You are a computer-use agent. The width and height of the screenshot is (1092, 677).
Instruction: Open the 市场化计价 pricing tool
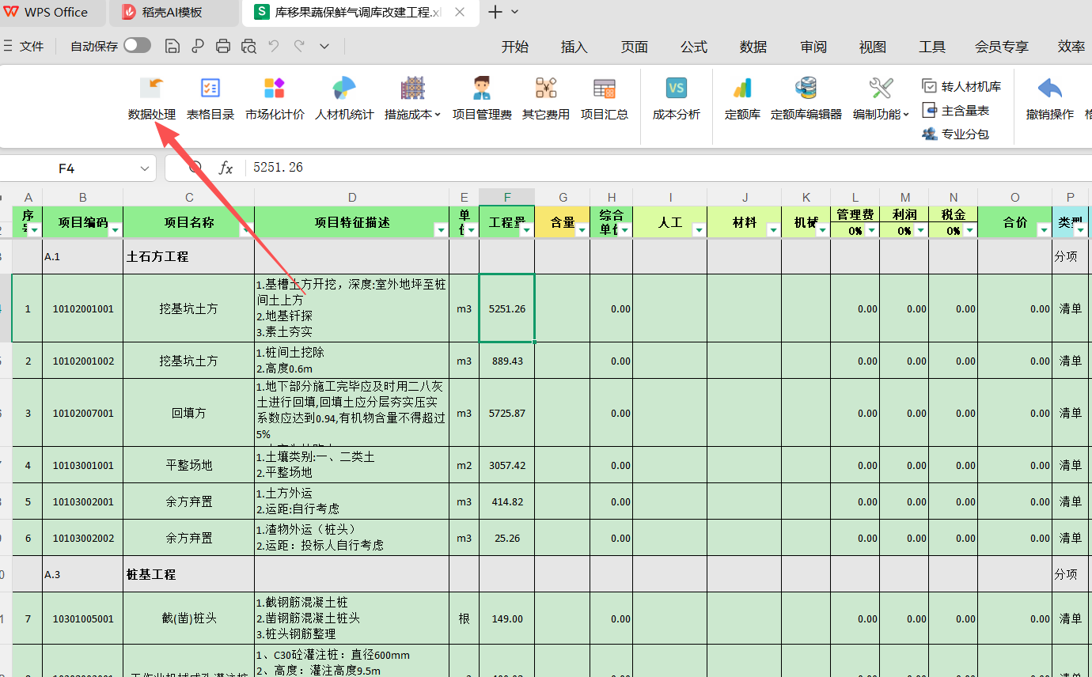pyautogui.click(x=275, y=99)
